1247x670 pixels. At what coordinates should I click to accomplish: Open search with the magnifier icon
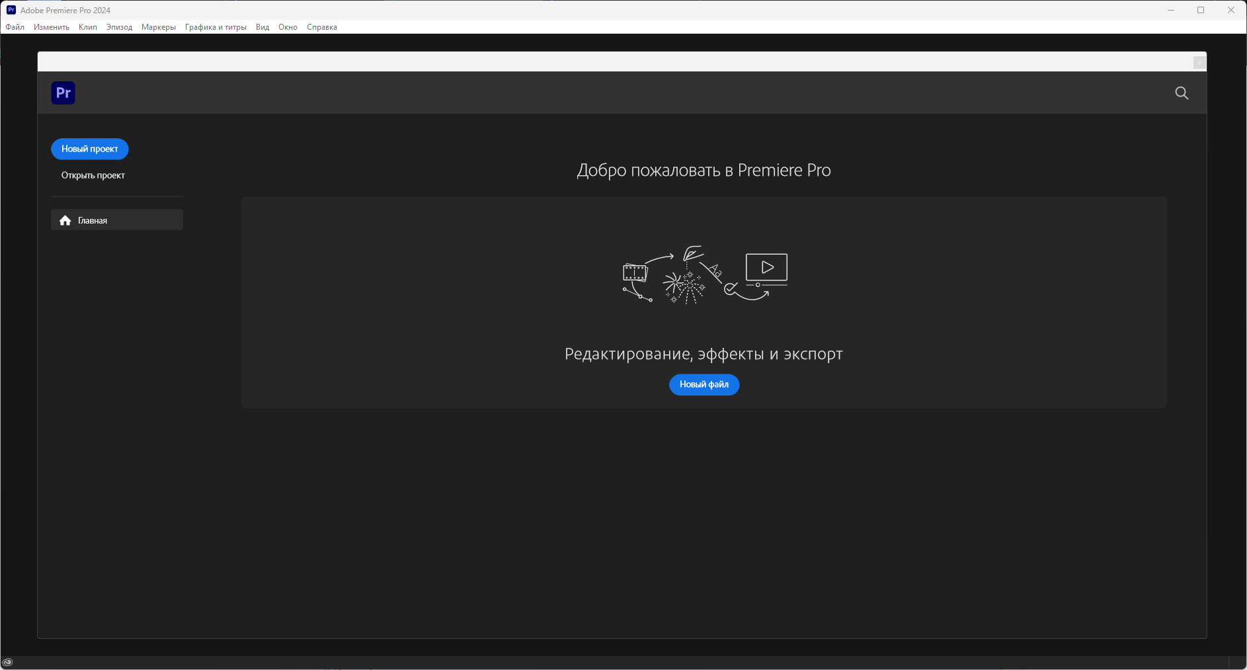pos(1182,93)
